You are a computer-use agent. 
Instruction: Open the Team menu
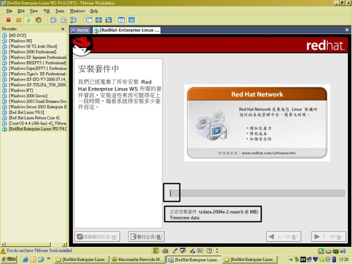60,11
